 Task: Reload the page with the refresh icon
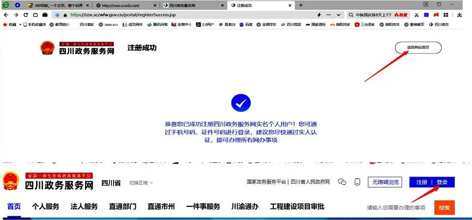point(26,15)
